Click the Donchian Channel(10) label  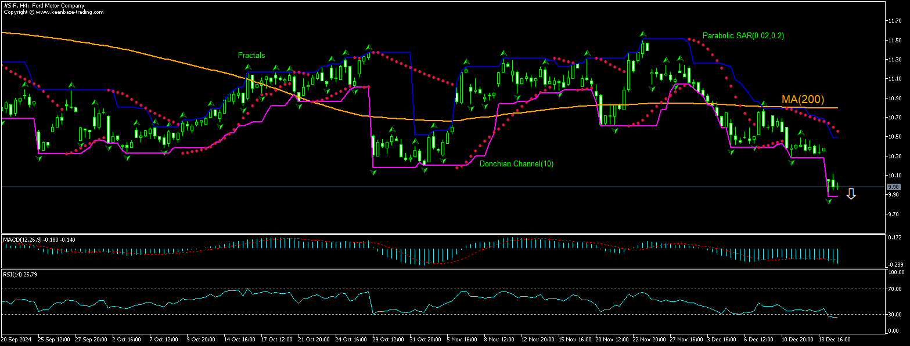click(516, 163)
